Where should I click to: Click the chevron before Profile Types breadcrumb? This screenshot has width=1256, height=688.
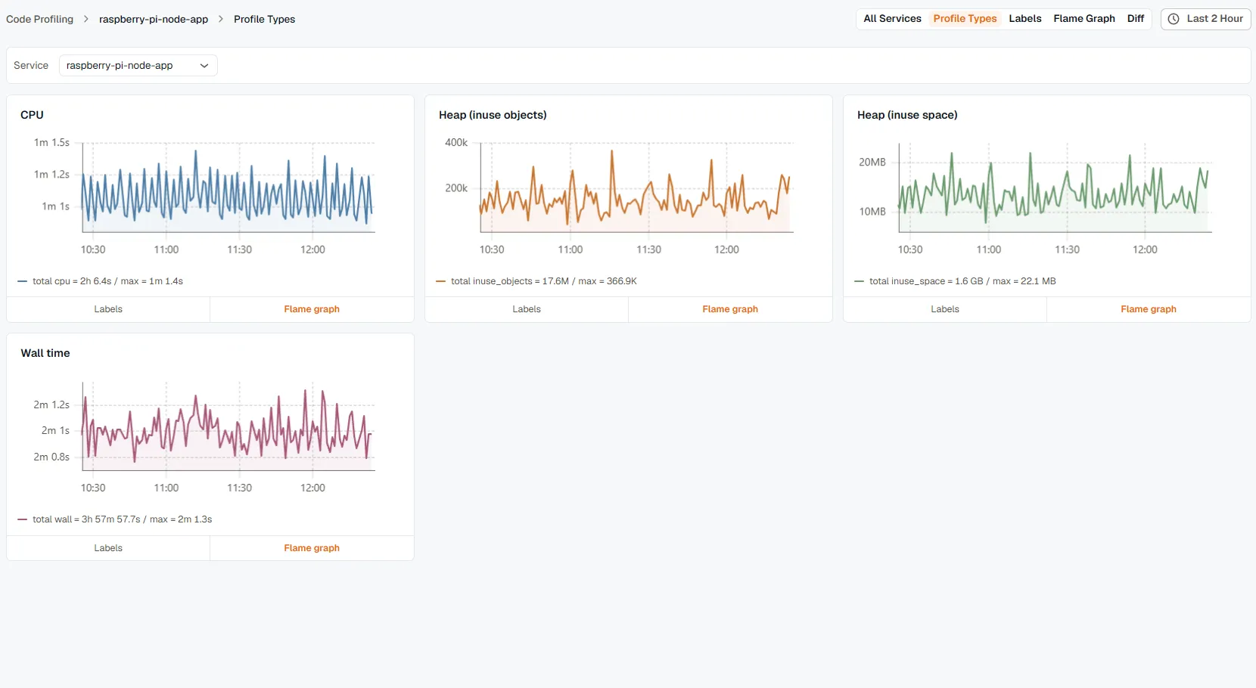pyautogui.click(x=221, y=19)
